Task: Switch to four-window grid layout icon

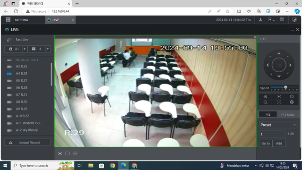Action: [75, 153]
